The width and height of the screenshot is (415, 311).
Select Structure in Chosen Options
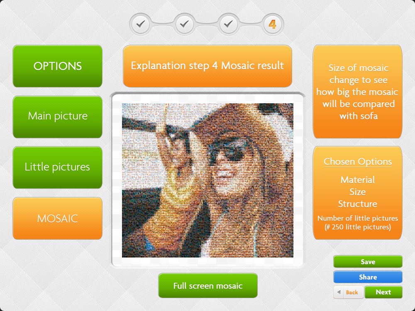click(x=358, y=204)
